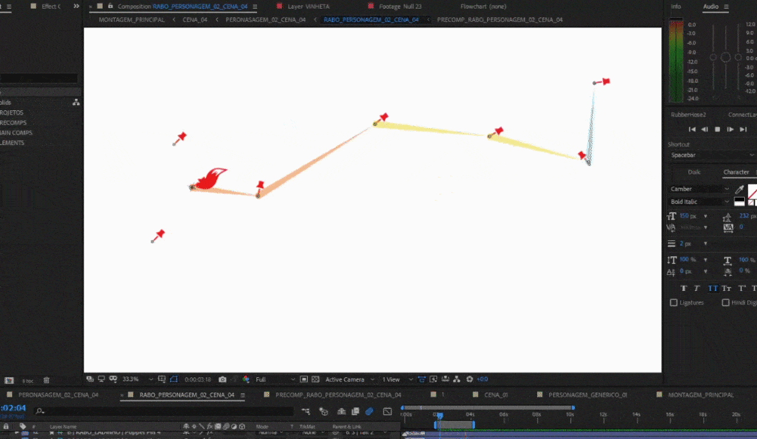Viewport: 757px width, 439px height.
Task: Switch to PERONASAGEM_02_CENA_04 timeline tab
Action: click(58, 395)
